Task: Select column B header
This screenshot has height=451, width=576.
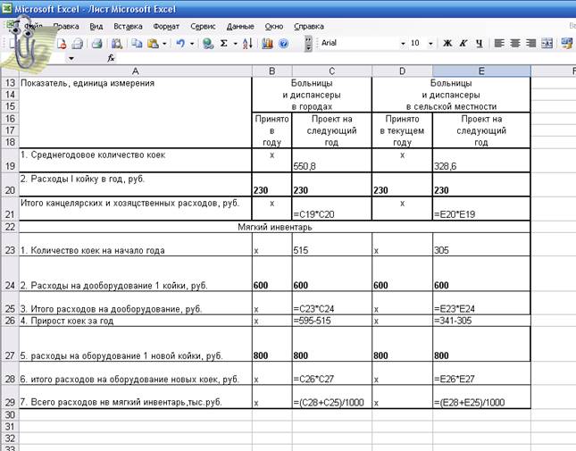Action: [271, 71]
